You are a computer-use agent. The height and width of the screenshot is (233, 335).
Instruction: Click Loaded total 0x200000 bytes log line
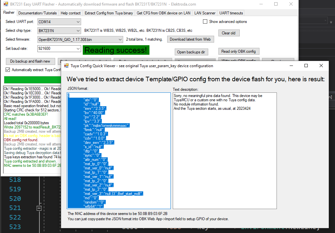click(26, 123)
